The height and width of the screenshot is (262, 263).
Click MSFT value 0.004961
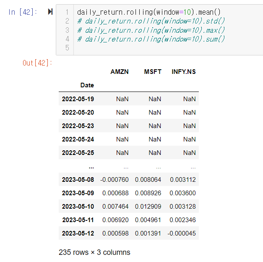pyautogui.click(x=148, y=220)
